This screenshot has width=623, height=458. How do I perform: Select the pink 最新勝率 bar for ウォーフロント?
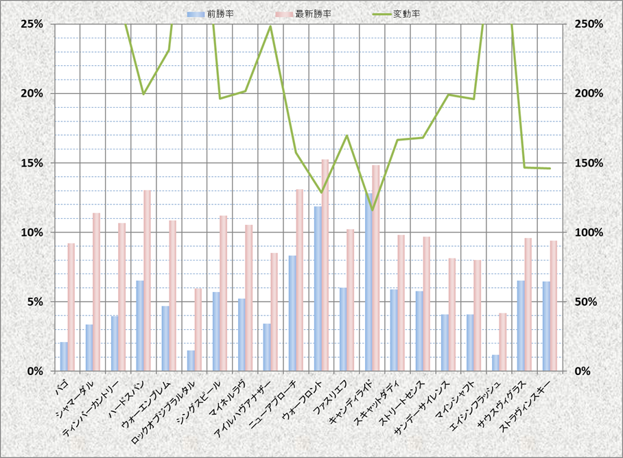[x=325, y=265]
